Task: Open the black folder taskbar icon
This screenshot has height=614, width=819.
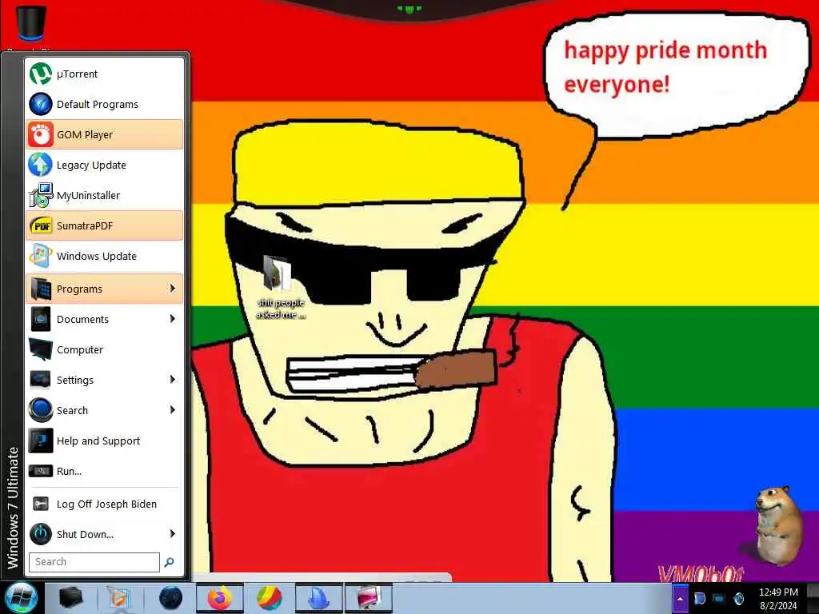Action: (x=71, y=598)
